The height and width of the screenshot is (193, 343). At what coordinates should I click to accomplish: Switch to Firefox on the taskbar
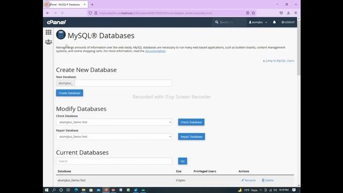point(106,190)
